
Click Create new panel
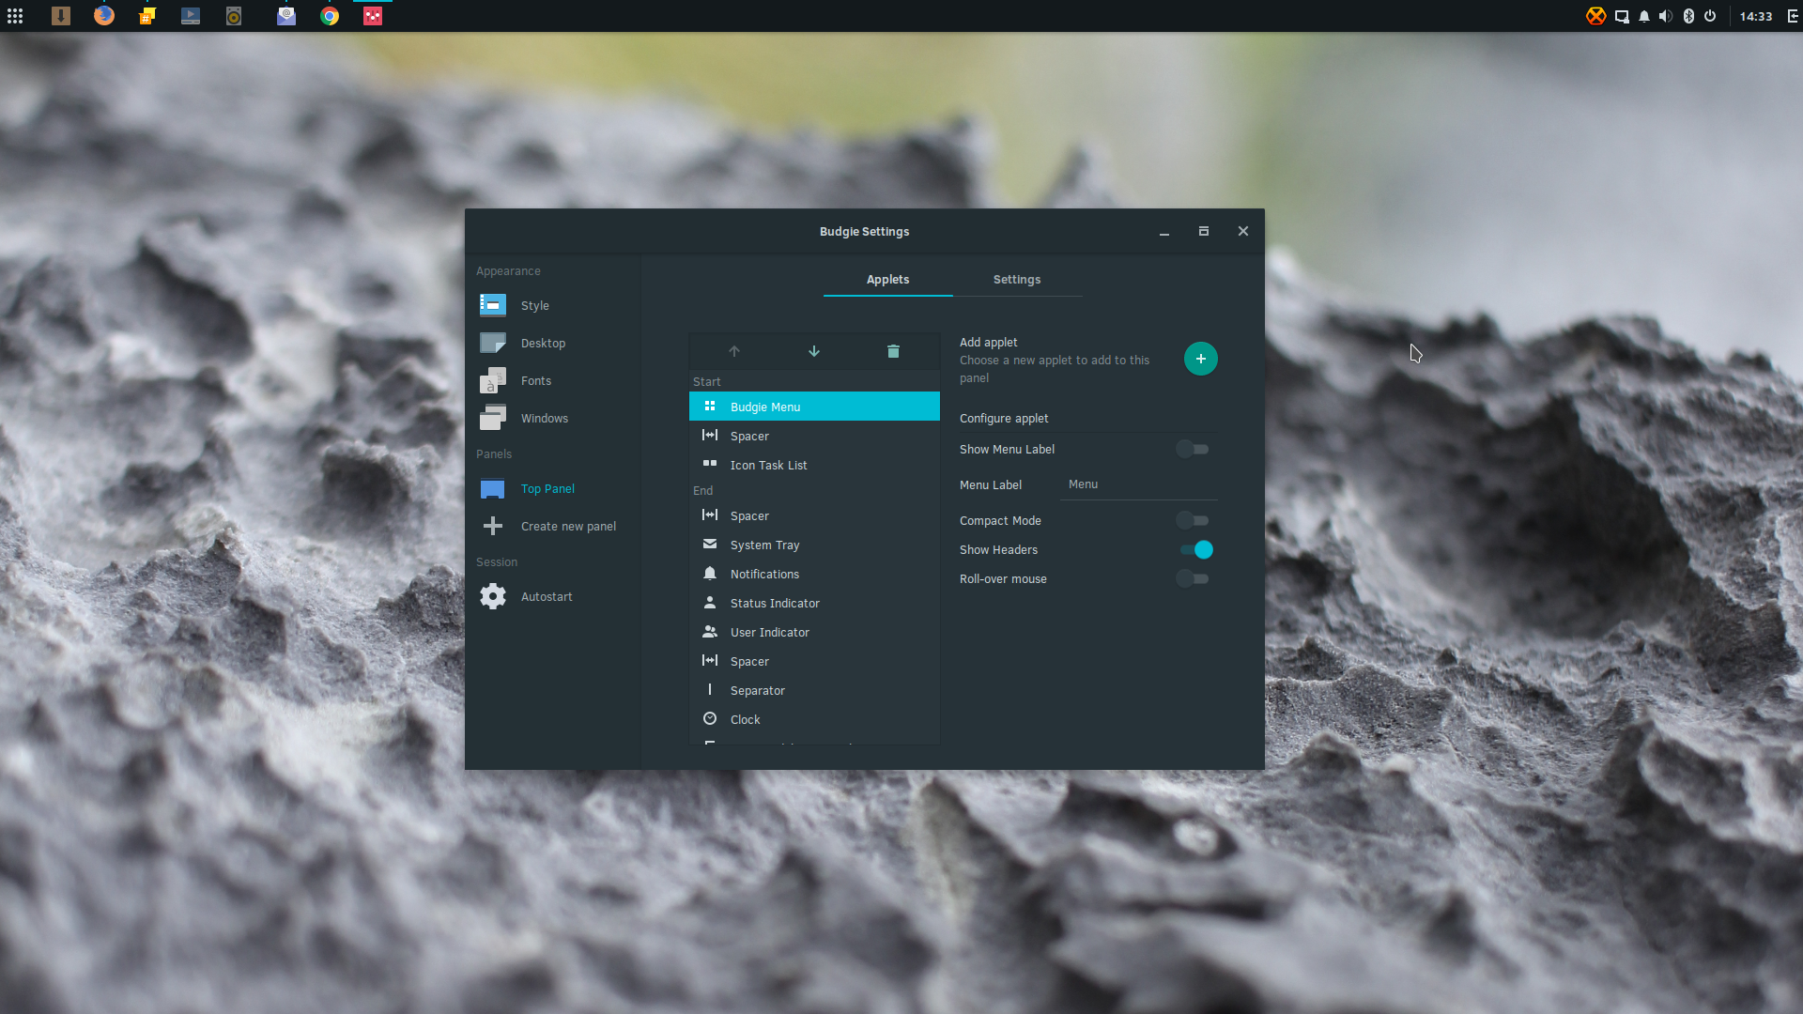(x=552, y=527)
